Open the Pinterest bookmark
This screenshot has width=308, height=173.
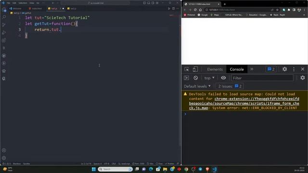[190, 15]
